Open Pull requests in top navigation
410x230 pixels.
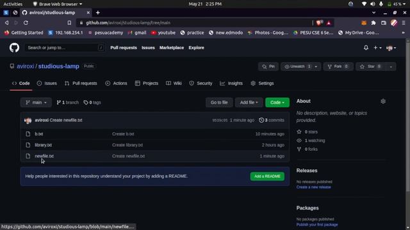[x=124, y=48]
